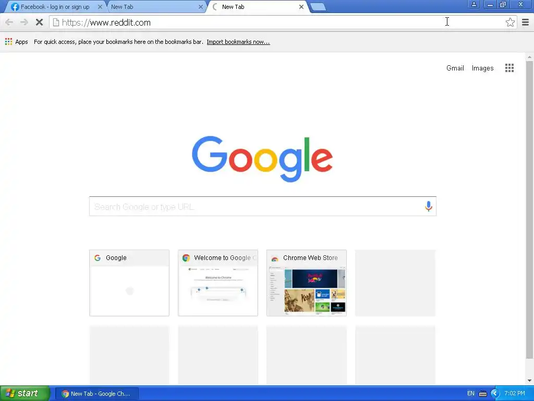Click the Chrome user profile icon
The image size is (534, 401).
474,4
